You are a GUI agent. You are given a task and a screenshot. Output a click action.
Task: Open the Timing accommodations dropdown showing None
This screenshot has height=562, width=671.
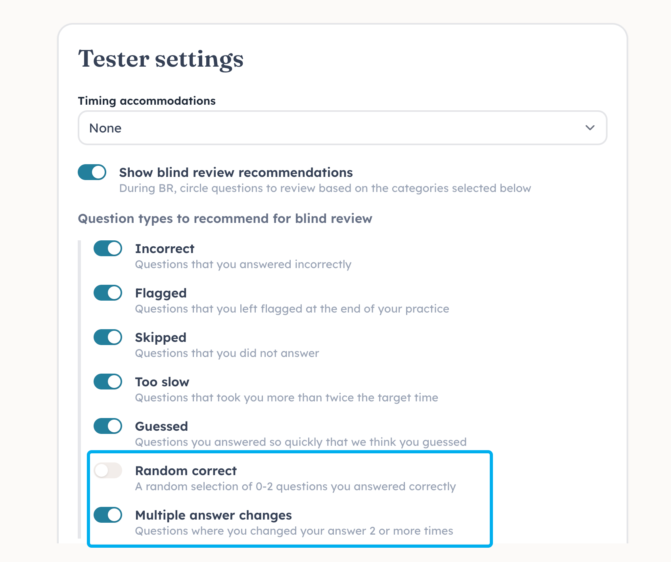pos(342,128)
